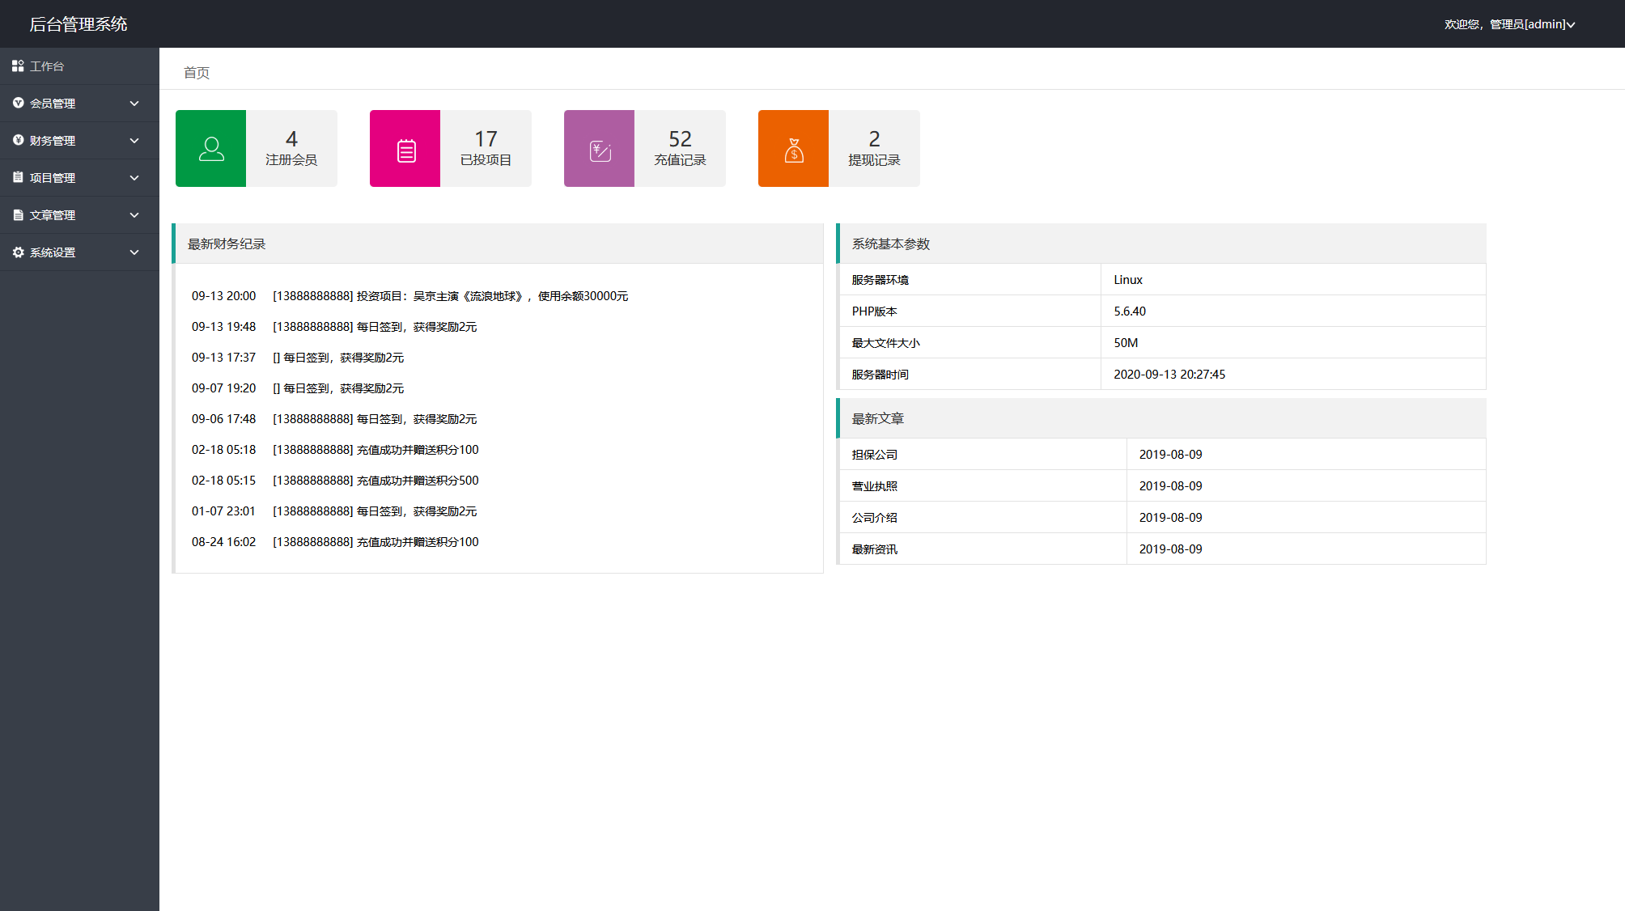Select 首页 tab
The width and height of the screenshot is (1625, 911).
pyautogui.click(x=197, y=73)
